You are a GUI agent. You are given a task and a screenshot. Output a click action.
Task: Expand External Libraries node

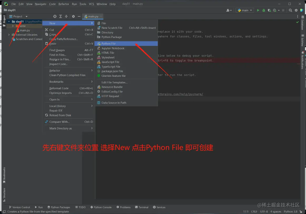point(9,35)
